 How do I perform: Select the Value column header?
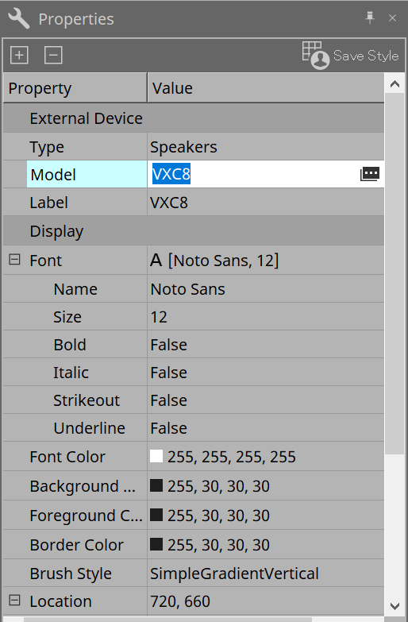coord(266,88)
